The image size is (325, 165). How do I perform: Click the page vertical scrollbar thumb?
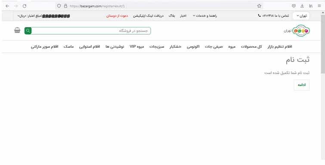tap(323, 44)
